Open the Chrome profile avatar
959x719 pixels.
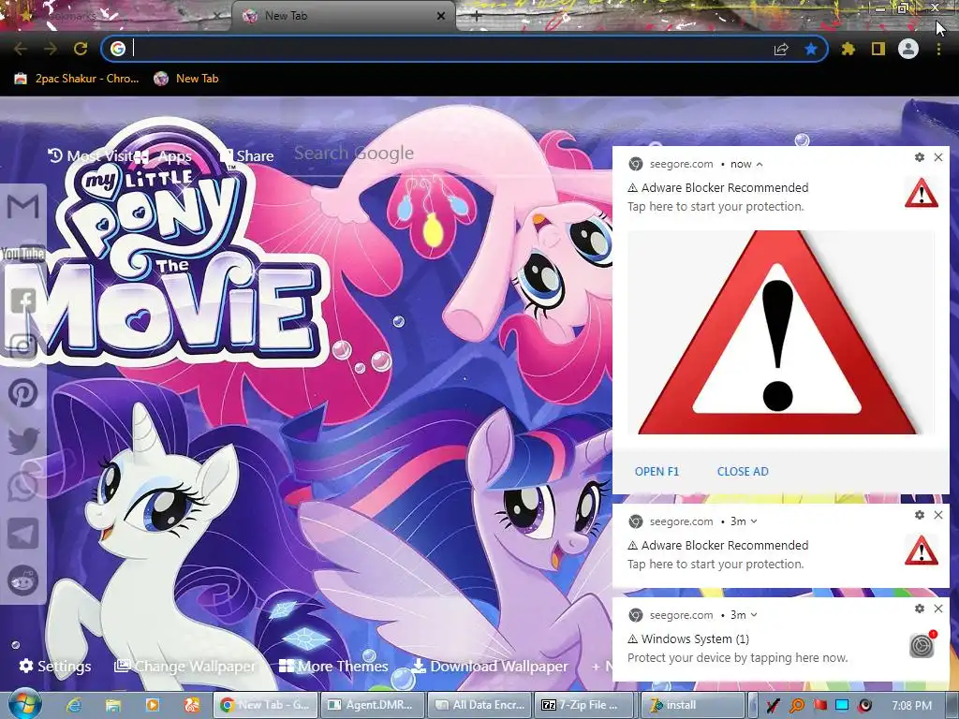908,49
